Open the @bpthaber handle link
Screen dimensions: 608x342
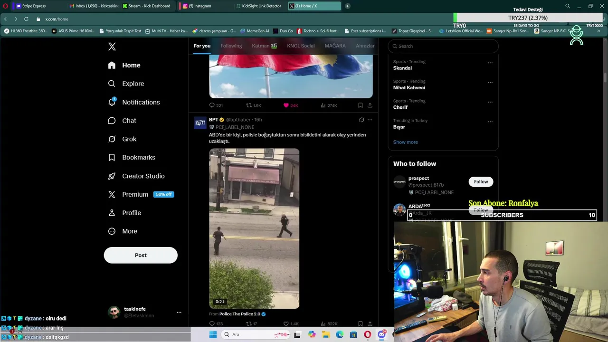pos(238,120)
